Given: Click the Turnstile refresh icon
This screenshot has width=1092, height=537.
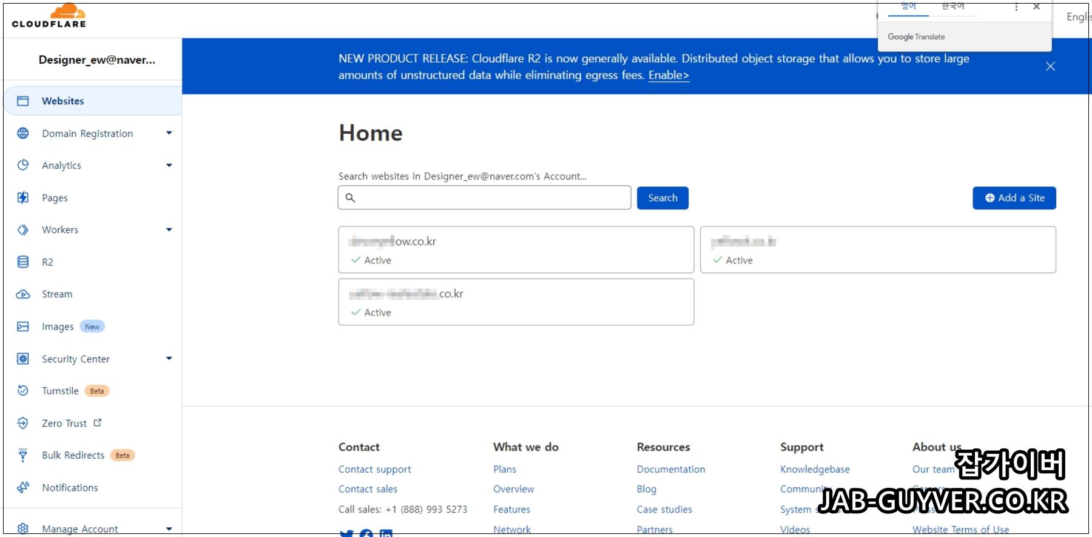Looking at the screenshot, I should pyautogui.click(x=23, y=390).
